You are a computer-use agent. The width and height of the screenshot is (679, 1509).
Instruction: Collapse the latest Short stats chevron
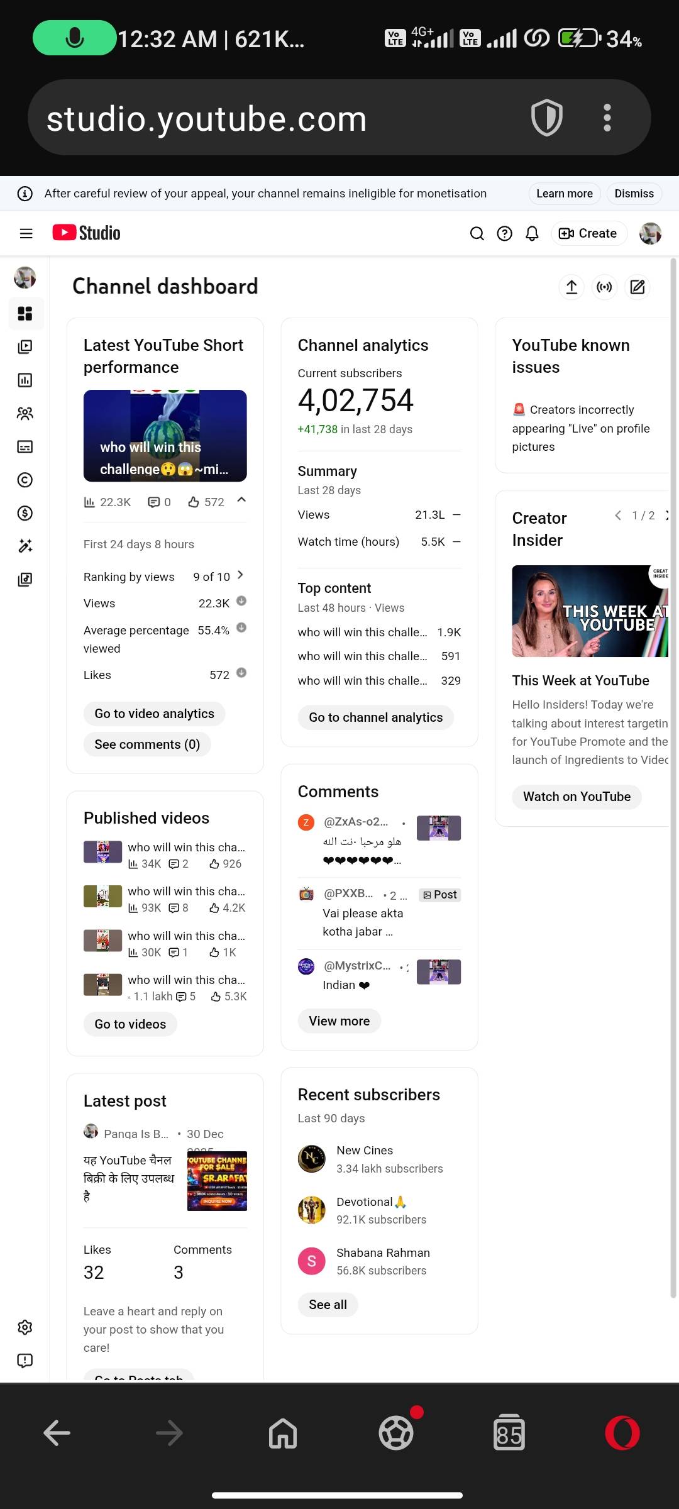[241, 500]
